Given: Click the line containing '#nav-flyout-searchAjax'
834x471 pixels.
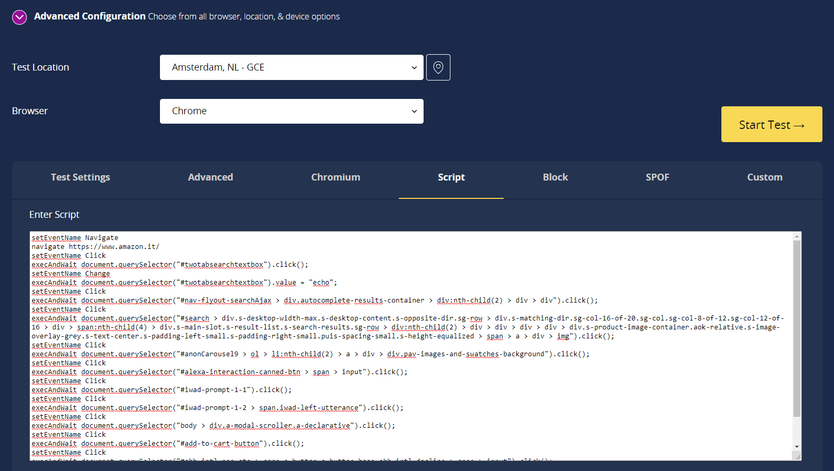Looking at the screenshot, I should (x=315, y=300).
